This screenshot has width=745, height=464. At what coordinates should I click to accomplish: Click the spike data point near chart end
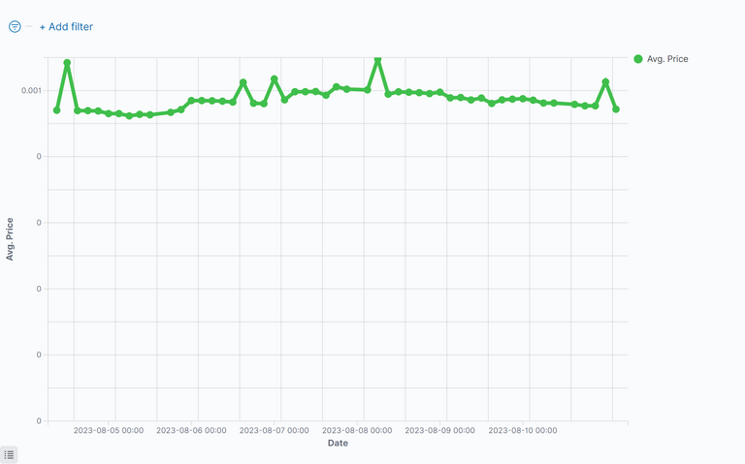tap(605, 82)
